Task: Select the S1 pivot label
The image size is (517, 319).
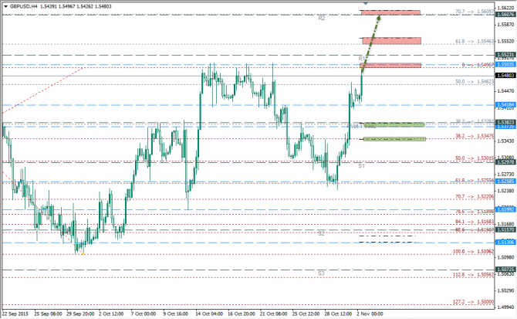Action: pyautogui.click(x=361, y=166)
